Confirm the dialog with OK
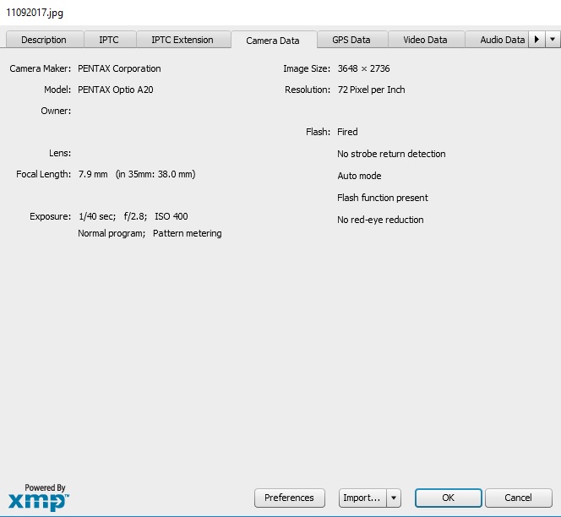The height and width of the screenshot is (517, 561). point(448,498)
